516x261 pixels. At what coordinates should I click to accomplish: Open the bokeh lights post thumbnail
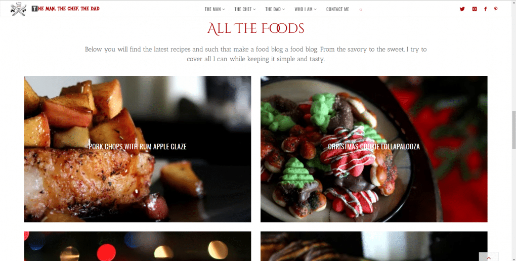(138, 246)
